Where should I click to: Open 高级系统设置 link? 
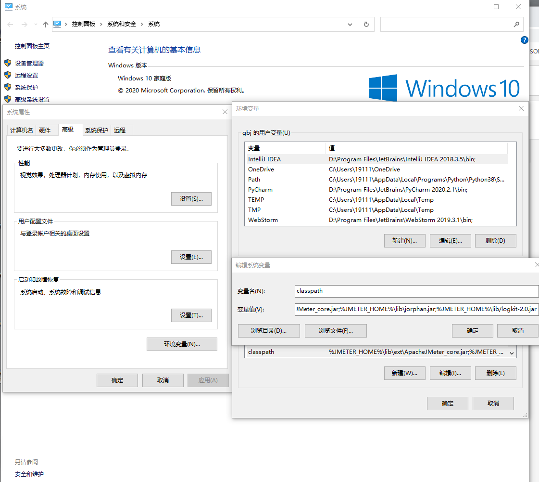pos(32,100)
